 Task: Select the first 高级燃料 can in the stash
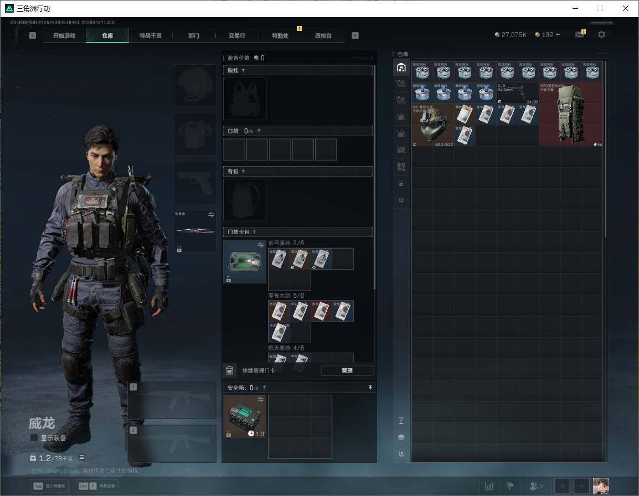[x=422, y=72]
